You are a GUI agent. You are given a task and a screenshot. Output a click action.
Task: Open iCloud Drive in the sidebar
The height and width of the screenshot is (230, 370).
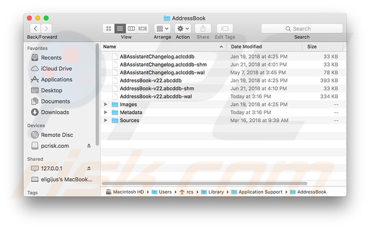click(52, 68)
